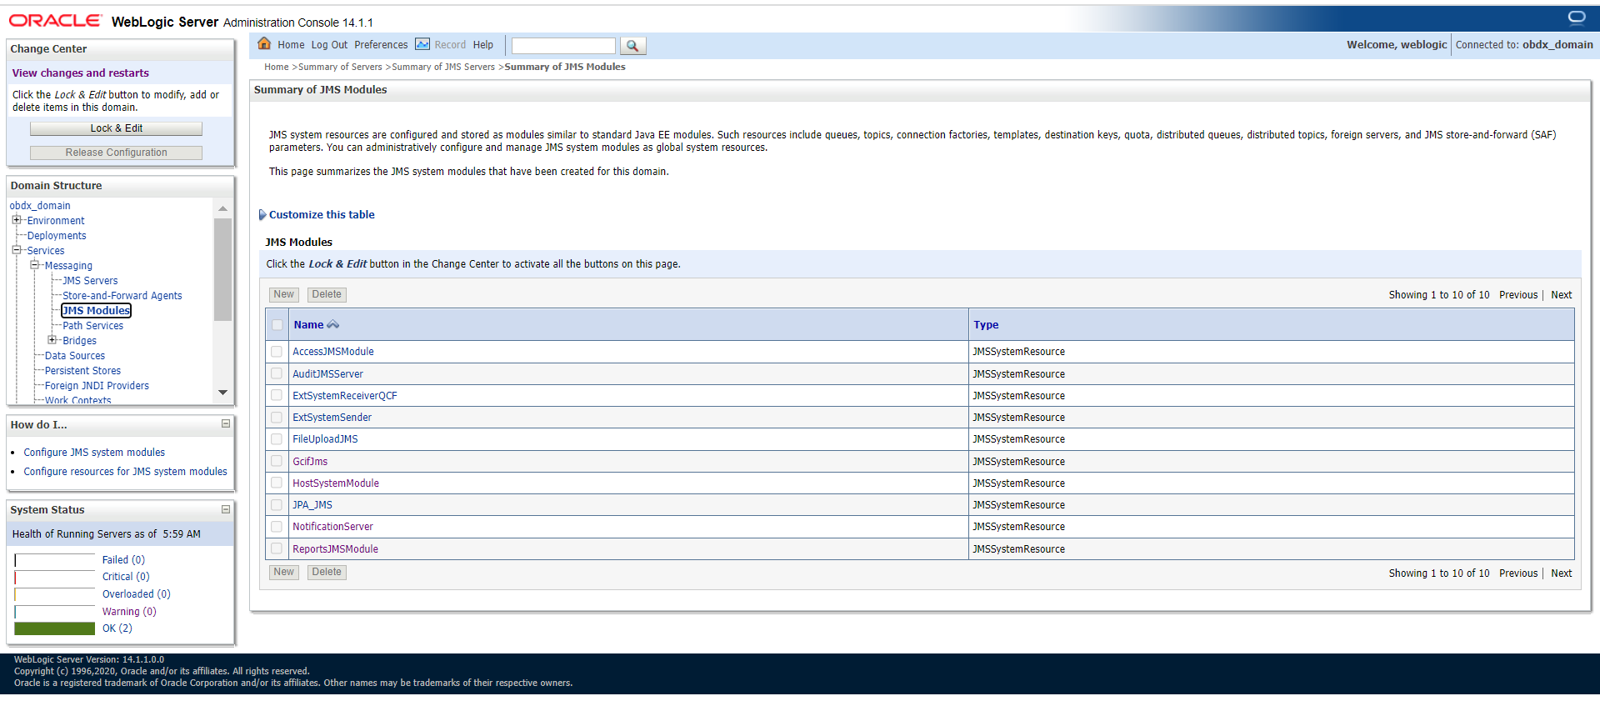Image resolution: width=1600 pixels, height=726 pixels.
Task: Select Persistent Stores tree item
Action: (x=82, y=371)
